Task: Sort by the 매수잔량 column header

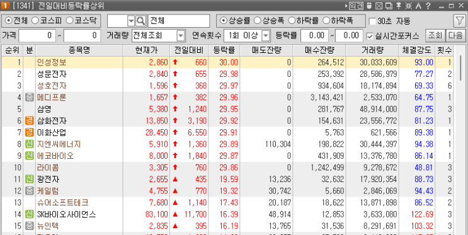Action: [319, 50]
